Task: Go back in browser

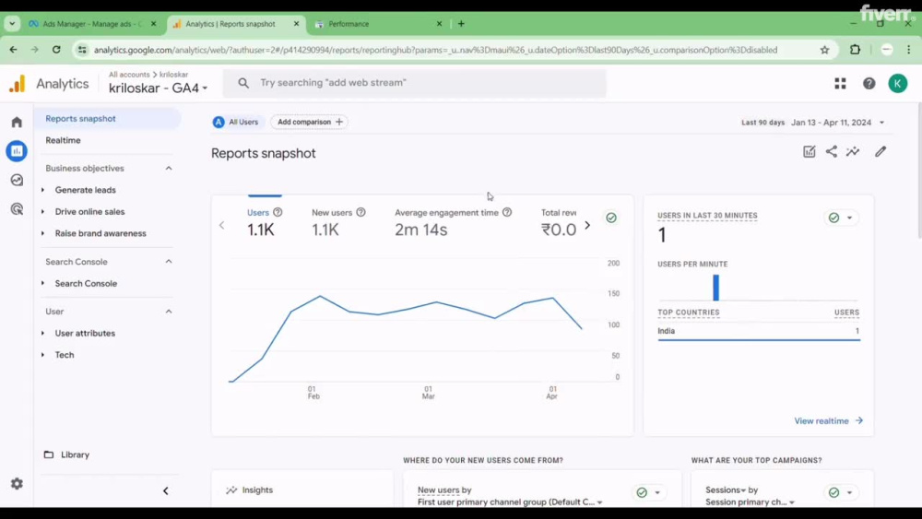Action: (x=13, y=50)
